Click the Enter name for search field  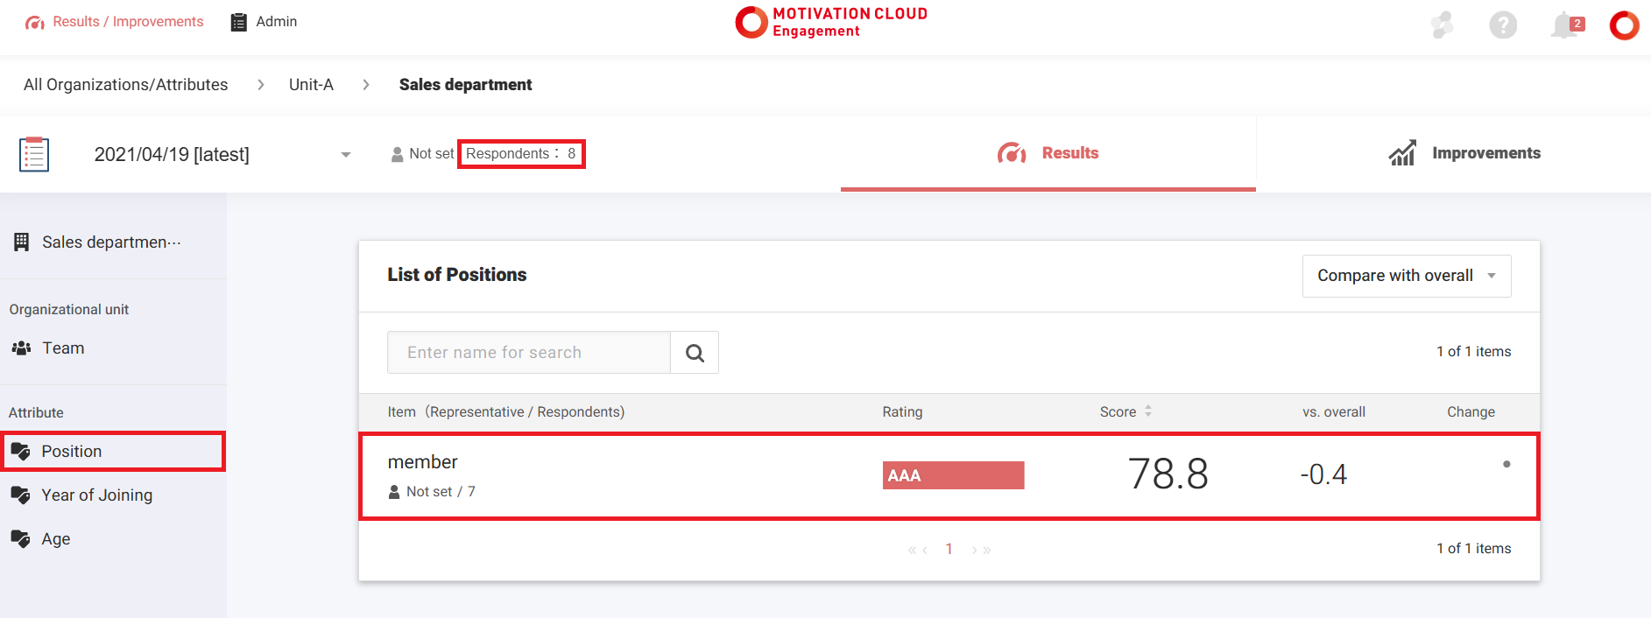coord(529,353)
